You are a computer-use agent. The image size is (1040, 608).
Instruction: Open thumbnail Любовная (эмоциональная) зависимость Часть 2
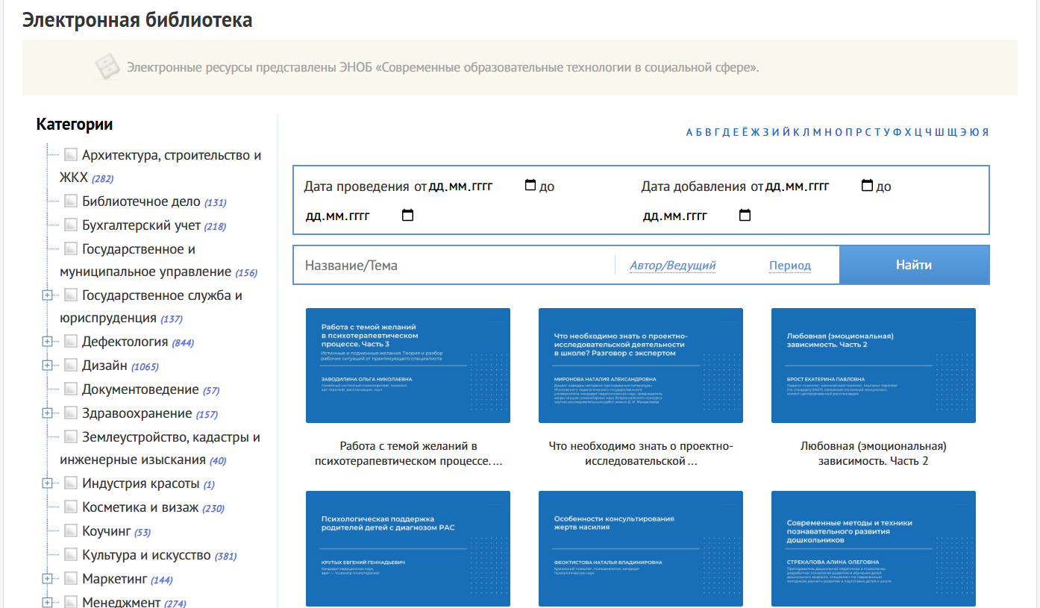click(874, 366)
